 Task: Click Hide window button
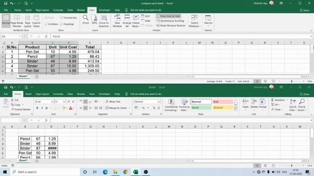(x=146, y=21)
